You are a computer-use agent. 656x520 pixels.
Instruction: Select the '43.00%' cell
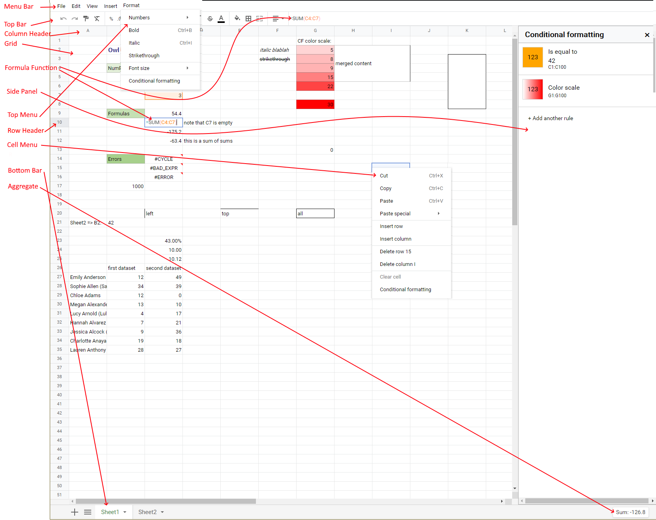click(x=164, y=241)
